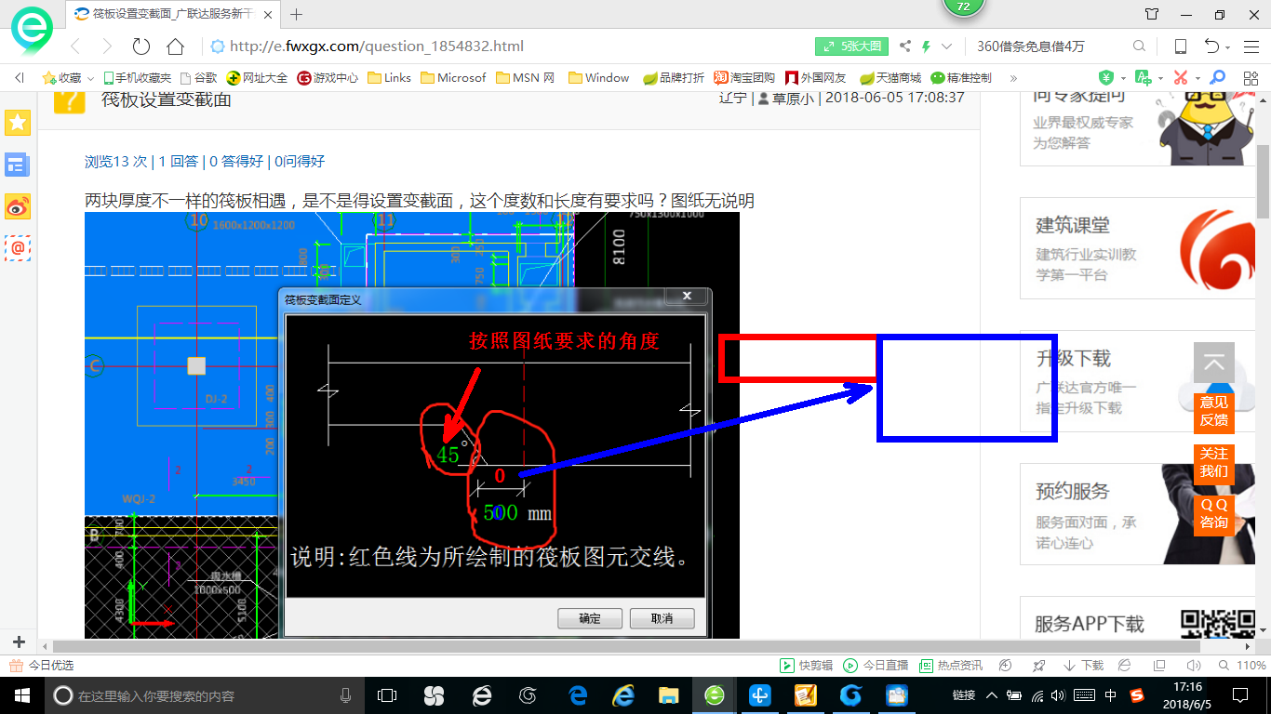Click 确定 in the dialog image

click(590, 618)
